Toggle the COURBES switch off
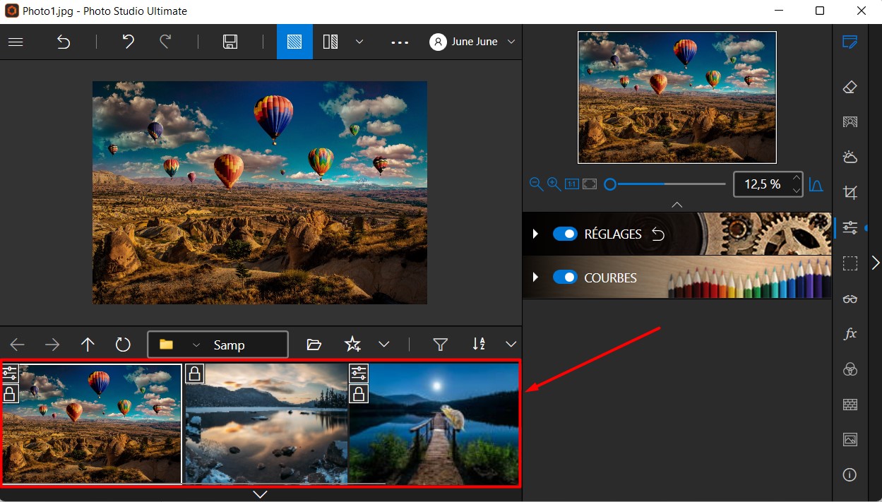Image resolution: width=882 pixels, height=502 pixels. (x=565, y=277)
